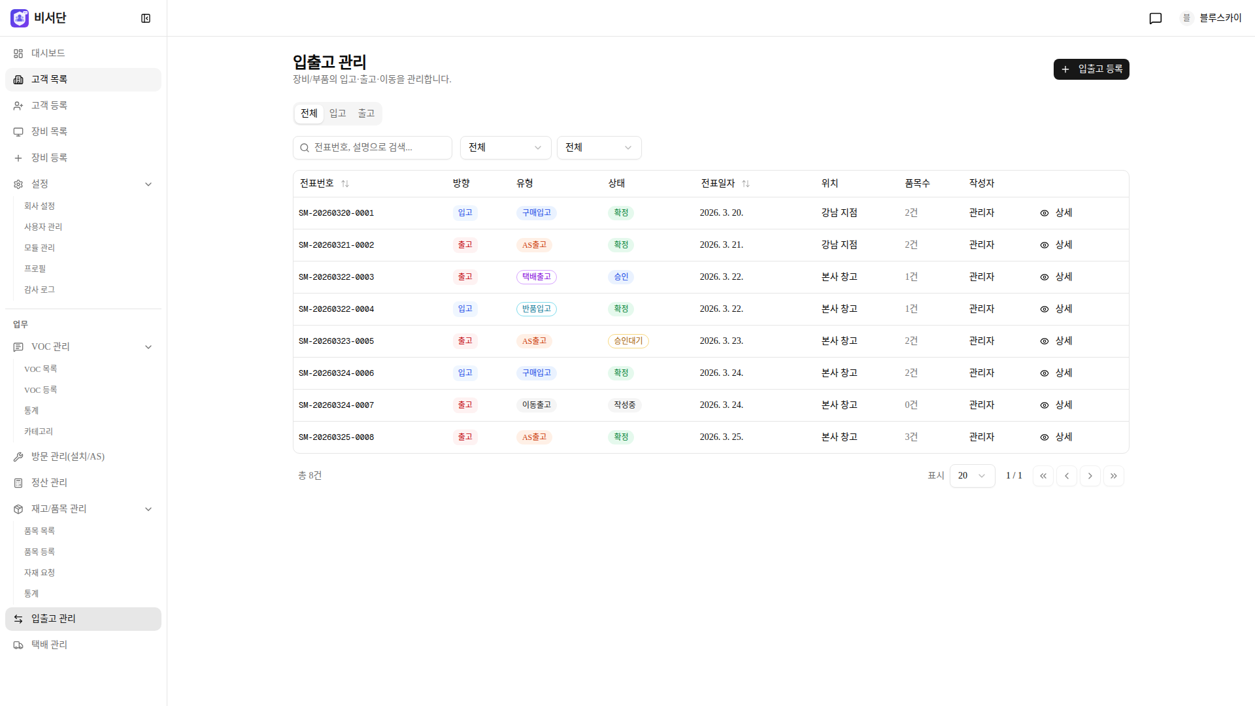The width and height of the screenshot is (1255, 706).
Task: Collapse the 재고/품목 관리 section chevron
Action: tap(148, 509)
